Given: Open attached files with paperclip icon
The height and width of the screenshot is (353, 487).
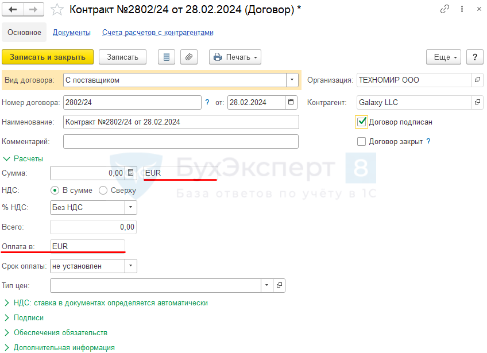Looking at the screenshot, I should pos(188,57).
